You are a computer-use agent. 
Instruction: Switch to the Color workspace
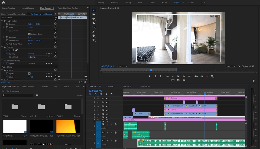point(140,2)
